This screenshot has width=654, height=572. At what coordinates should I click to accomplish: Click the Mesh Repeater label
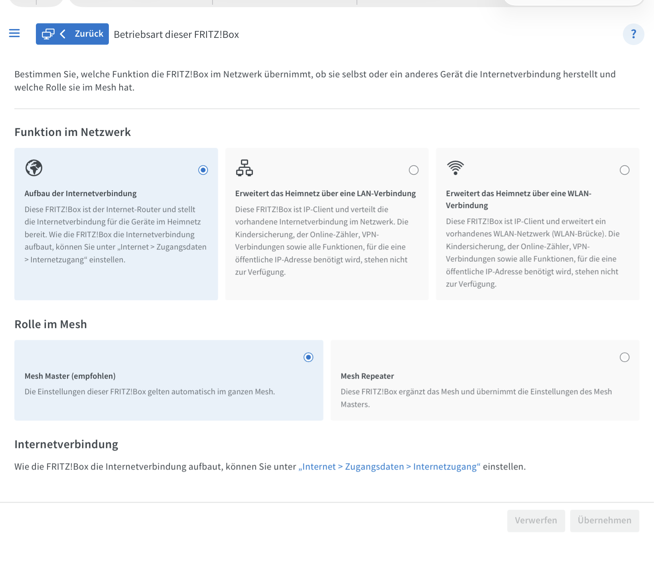(x=367, y=376)
